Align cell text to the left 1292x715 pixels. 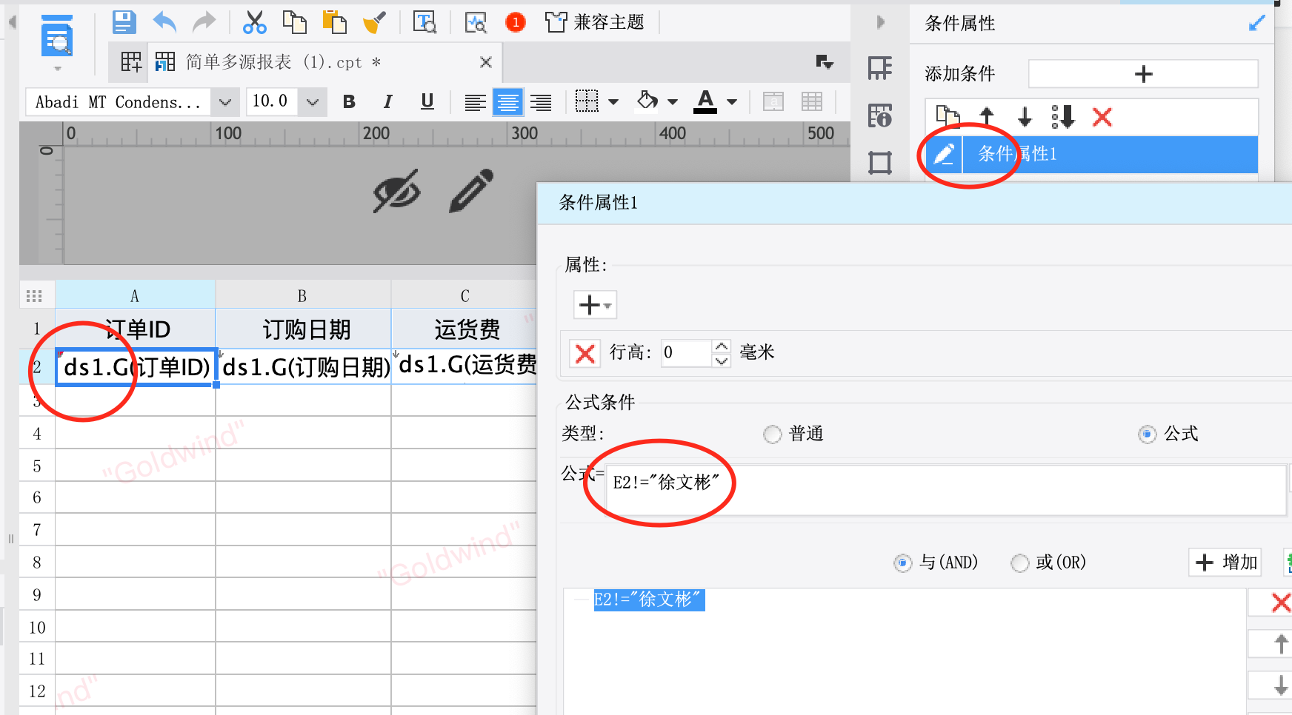pos(475,102)
